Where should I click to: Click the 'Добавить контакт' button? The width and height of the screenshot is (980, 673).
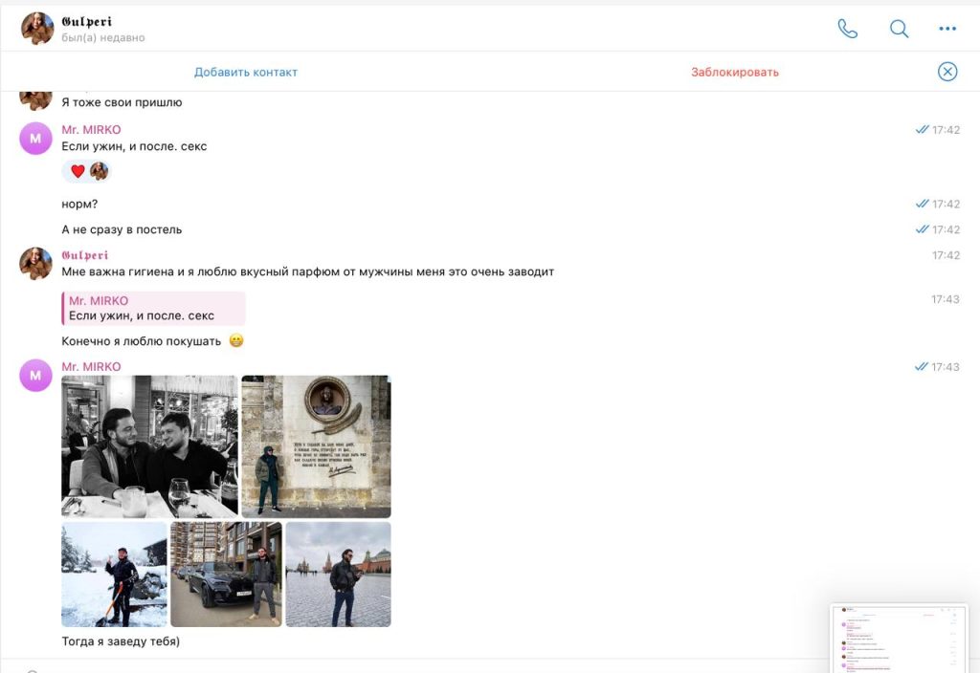coord(246,72)
